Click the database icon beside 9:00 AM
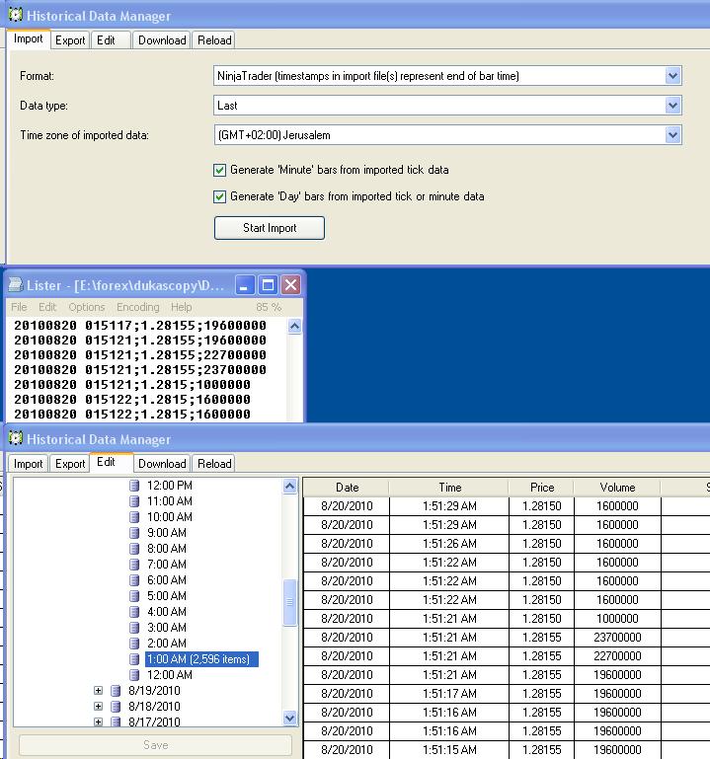This screenshot has width=710, height=759. [134, 533]
